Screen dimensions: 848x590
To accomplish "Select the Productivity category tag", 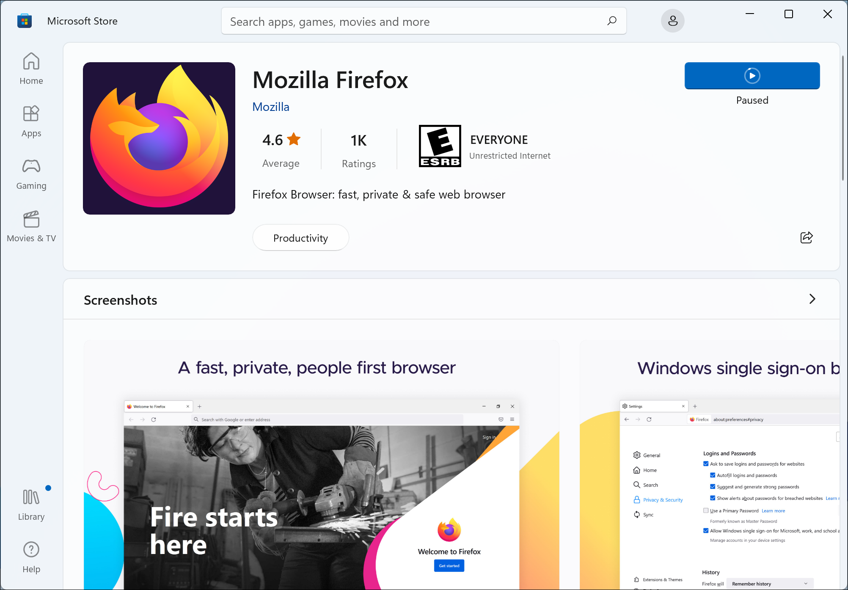I will 300,238.
